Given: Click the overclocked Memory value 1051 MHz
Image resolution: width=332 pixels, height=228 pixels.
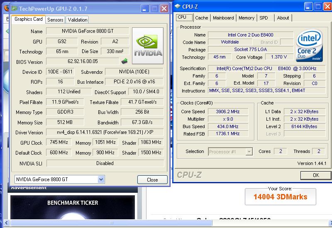Looking at the screenshot, I should point(105,142).
